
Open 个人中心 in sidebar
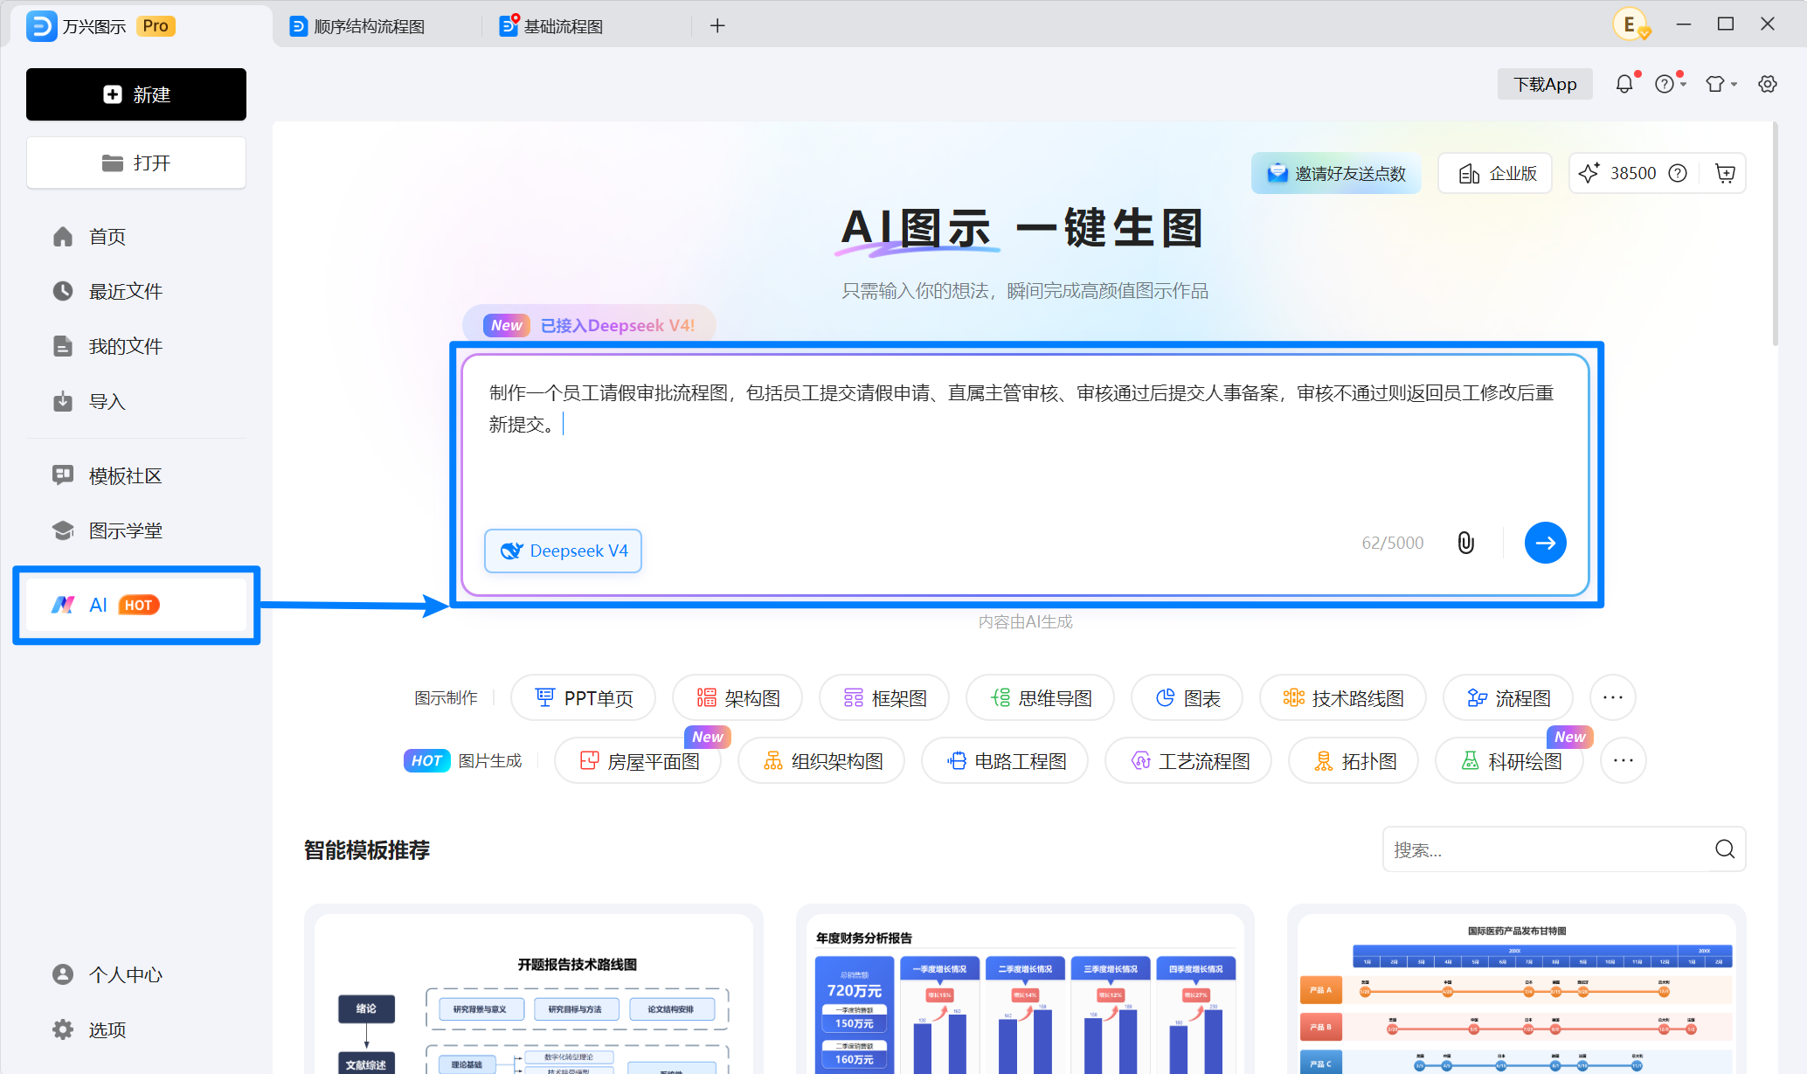click(136, 974)
